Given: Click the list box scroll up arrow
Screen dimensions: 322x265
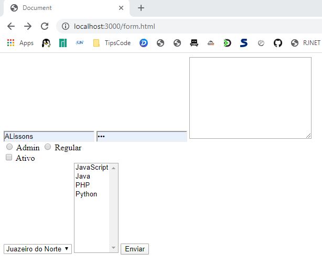Looking at the screenshot, I should click(x=113, y=168).
